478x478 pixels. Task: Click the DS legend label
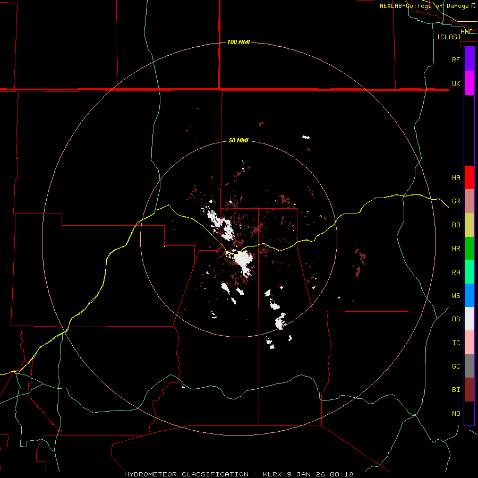pos(456,319)
